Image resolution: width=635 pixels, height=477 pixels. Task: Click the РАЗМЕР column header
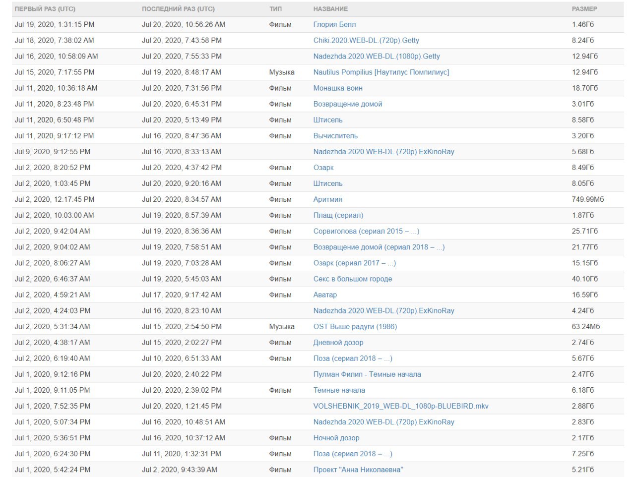(x=584, y=9)
